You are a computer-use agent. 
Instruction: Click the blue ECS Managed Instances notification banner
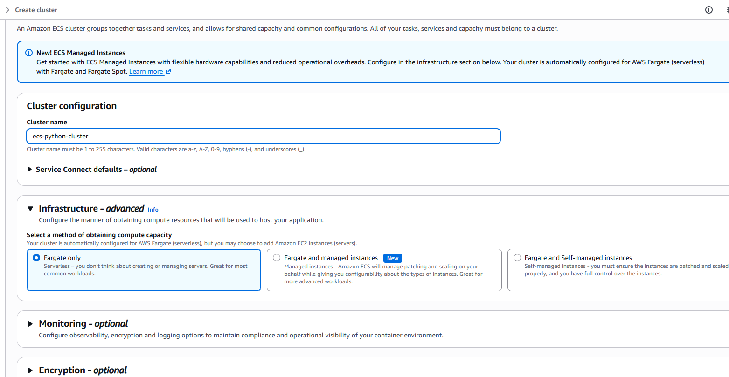(x=364, y=62)
